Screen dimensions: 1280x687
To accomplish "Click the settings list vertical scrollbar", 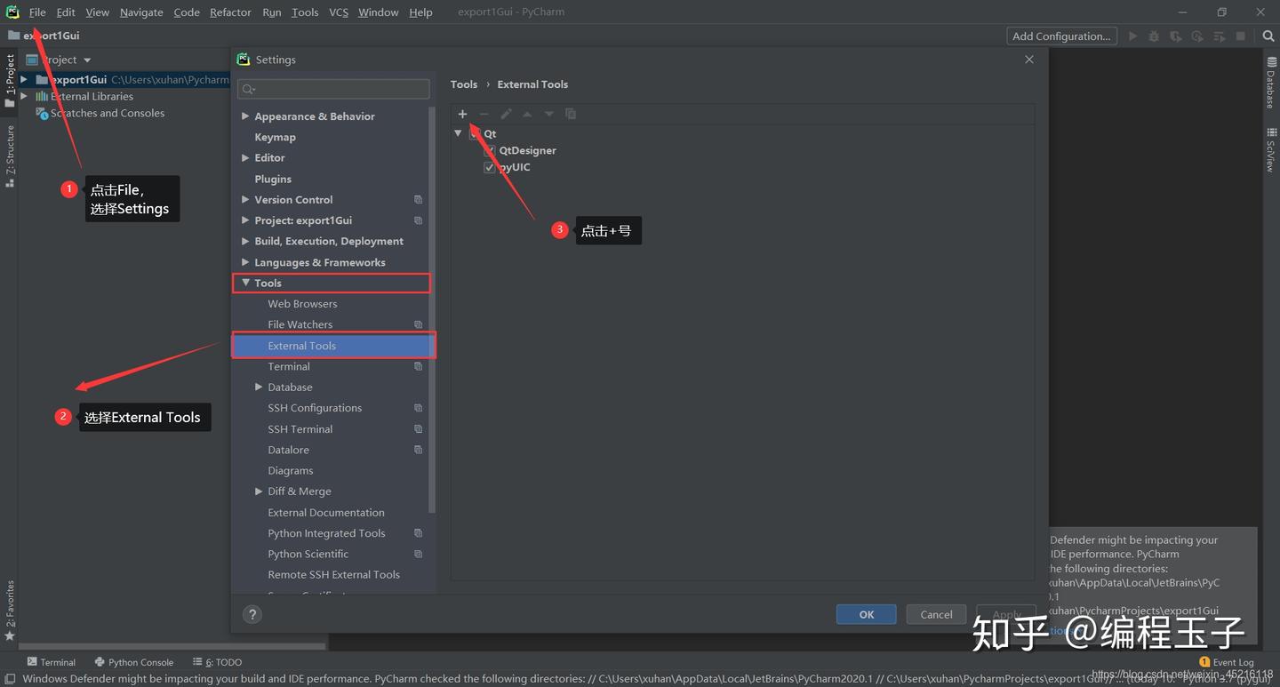I will tap(432, 310).
